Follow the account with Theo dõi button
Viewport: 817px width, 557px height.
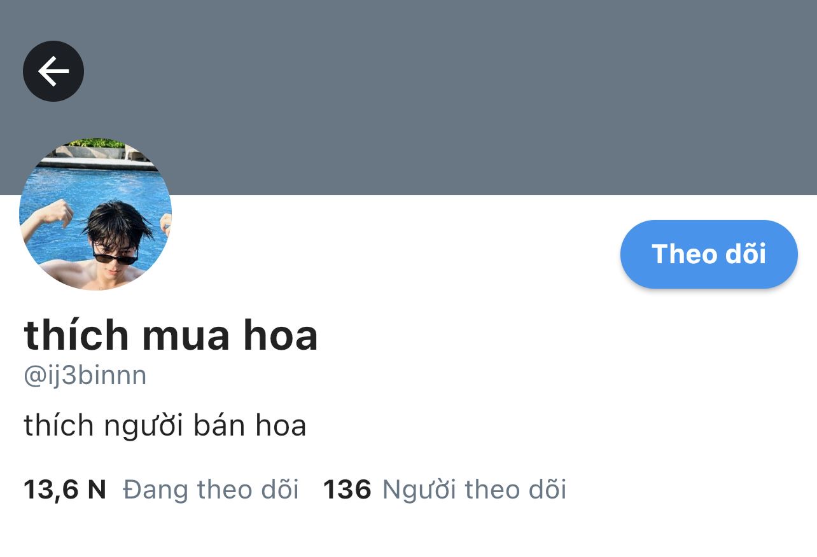[x=709, y=254]
